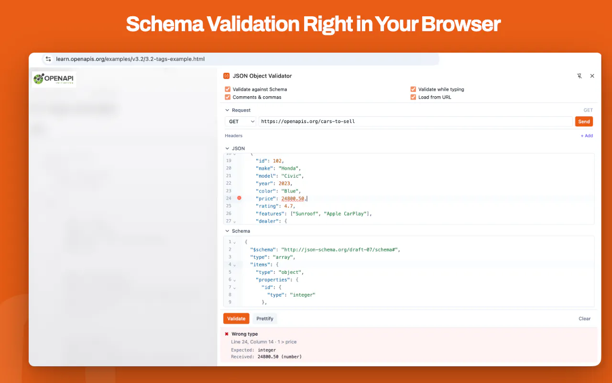Click the red error marker on line 24
The image size is (612, 383).
(x=239, y=198)
